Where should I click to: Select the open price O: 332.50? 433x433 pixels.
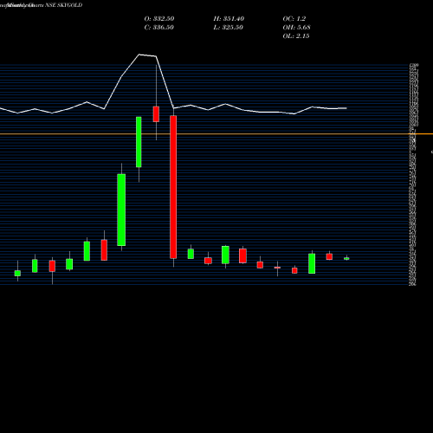coord(159,19)
